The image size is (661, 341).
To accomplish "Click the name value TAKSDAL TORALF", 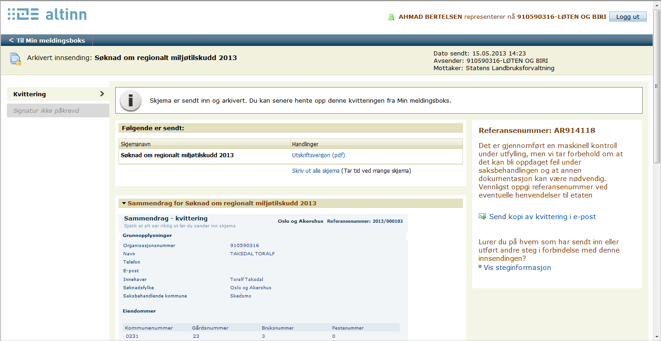I will [252, 254].
